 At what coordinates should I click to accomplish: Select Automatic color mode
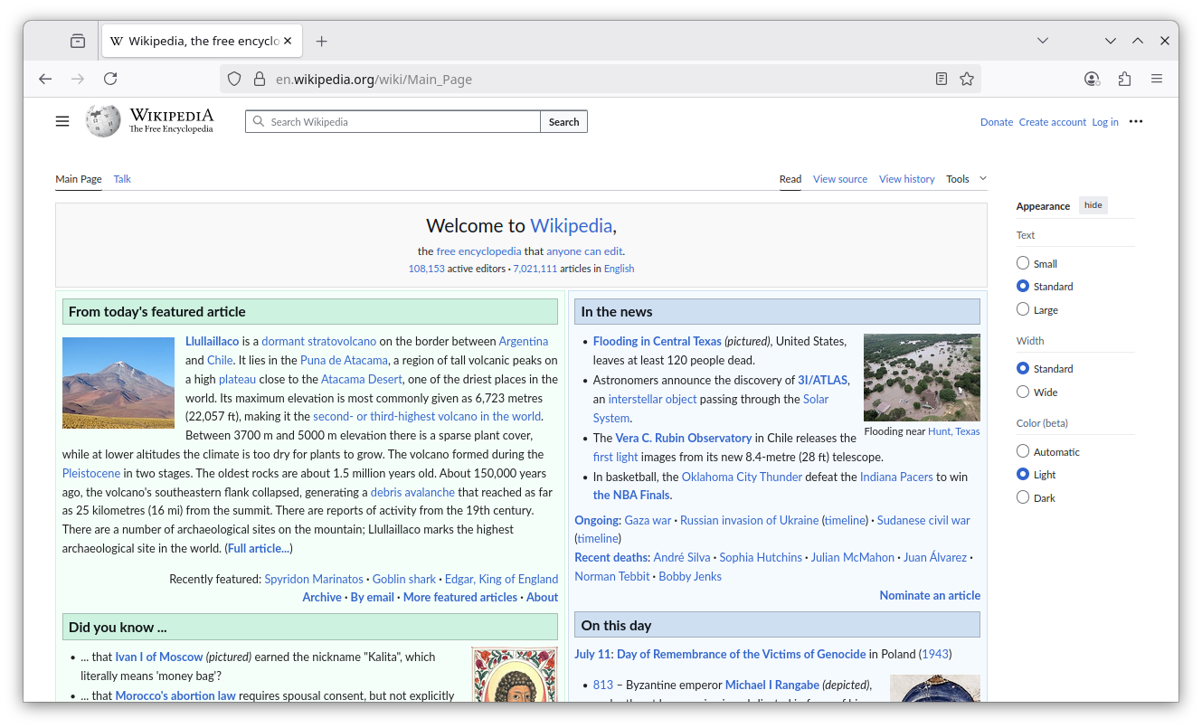tap(1023, 451)
